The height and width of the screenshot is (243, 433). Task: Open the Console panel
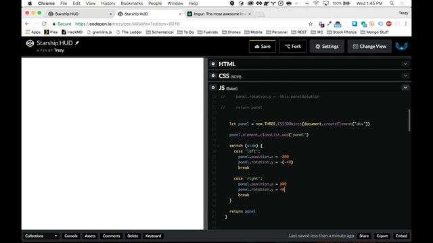(x=71, y=236)
